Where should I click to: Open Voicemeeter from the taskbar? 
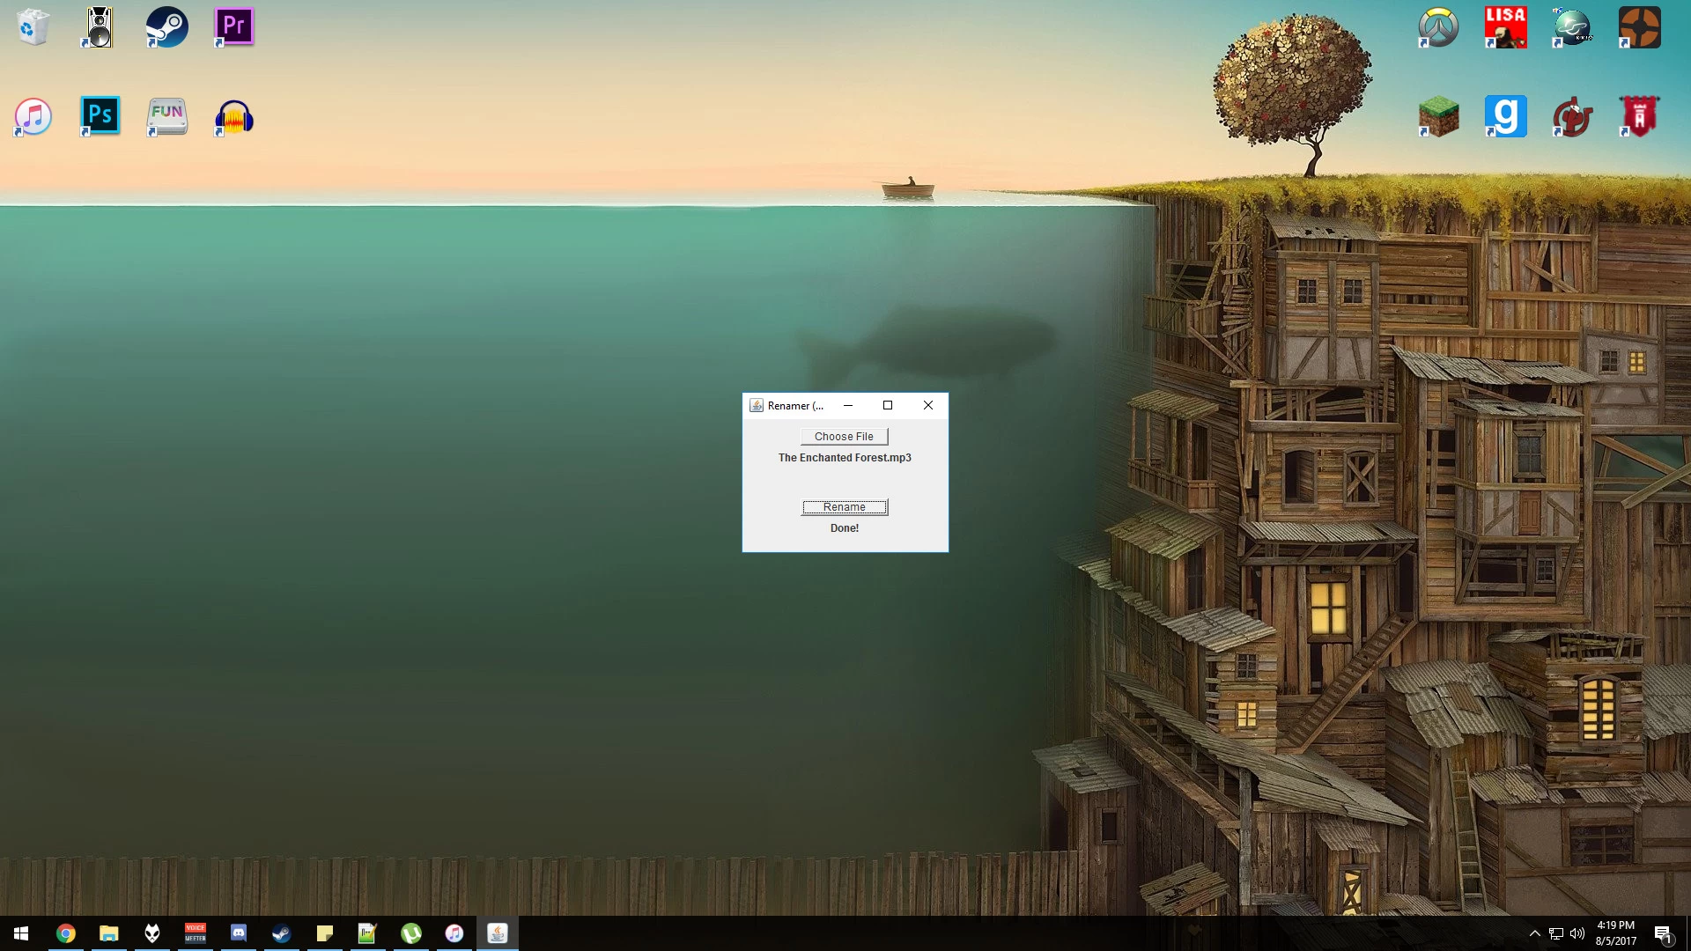[196, 933]
